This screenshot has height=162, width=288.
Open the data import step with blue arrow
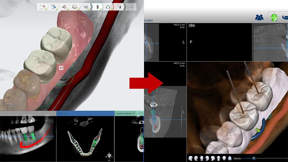coord(54,7)
